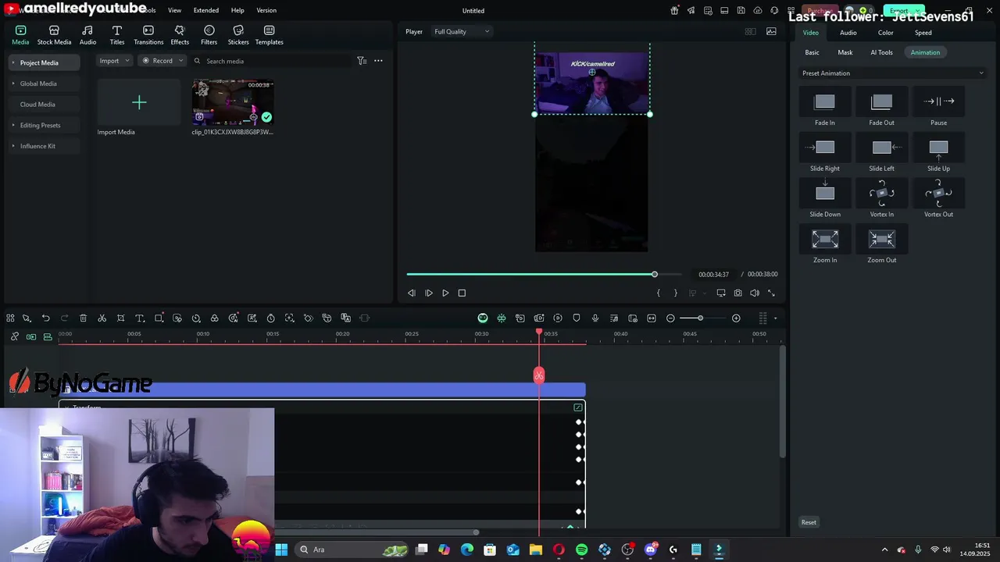Image resolution: width=1000 pixels, height=562 pixels.
Task: Click the player progress bar handle
Action: 655,274
